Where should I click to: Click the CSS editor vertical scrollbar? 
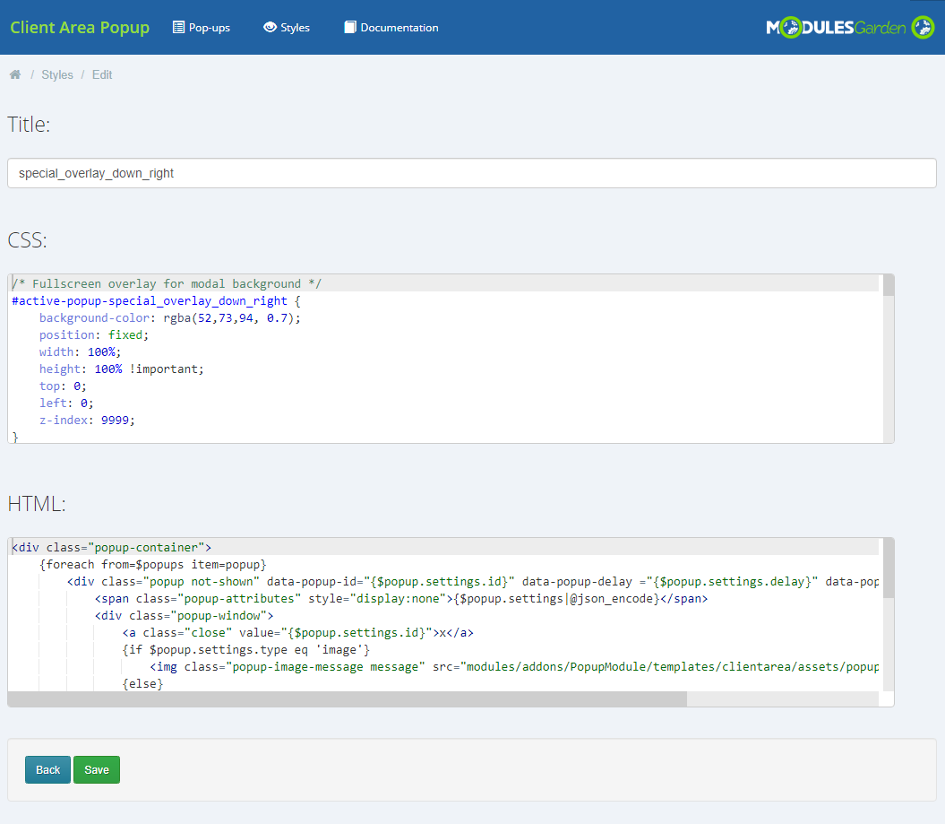tap(889, 359)
